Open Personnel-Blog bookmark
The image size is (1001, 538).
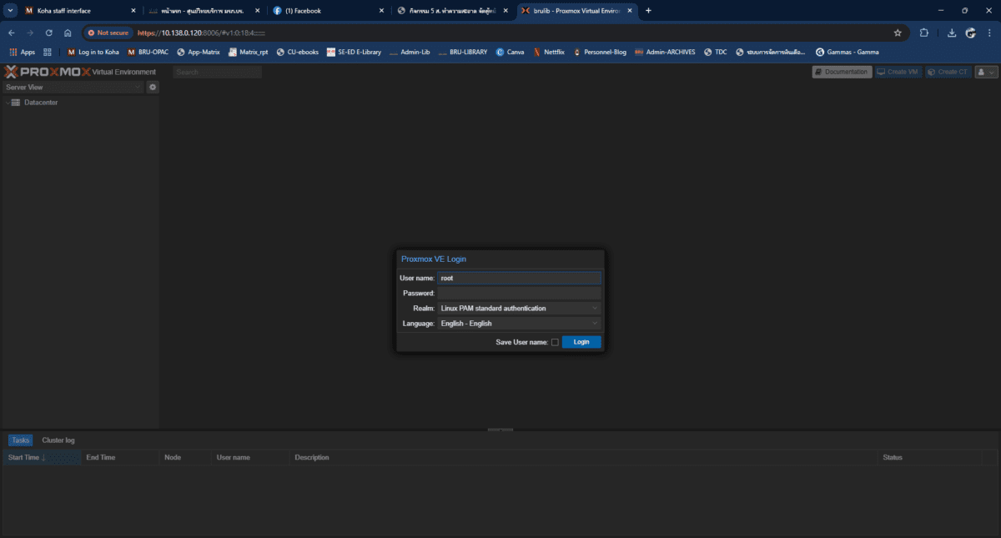(599, 52)
